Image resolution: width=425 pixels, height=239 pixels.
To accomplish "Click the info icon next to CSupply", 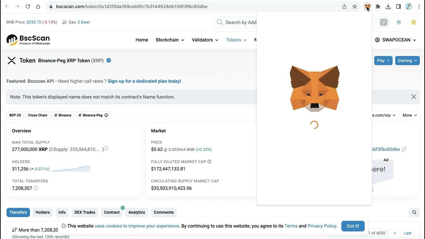I will [x=106, y=148].
